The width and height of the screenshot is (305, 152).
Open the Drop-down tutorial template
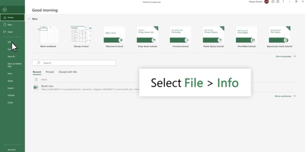coord(147,37)
